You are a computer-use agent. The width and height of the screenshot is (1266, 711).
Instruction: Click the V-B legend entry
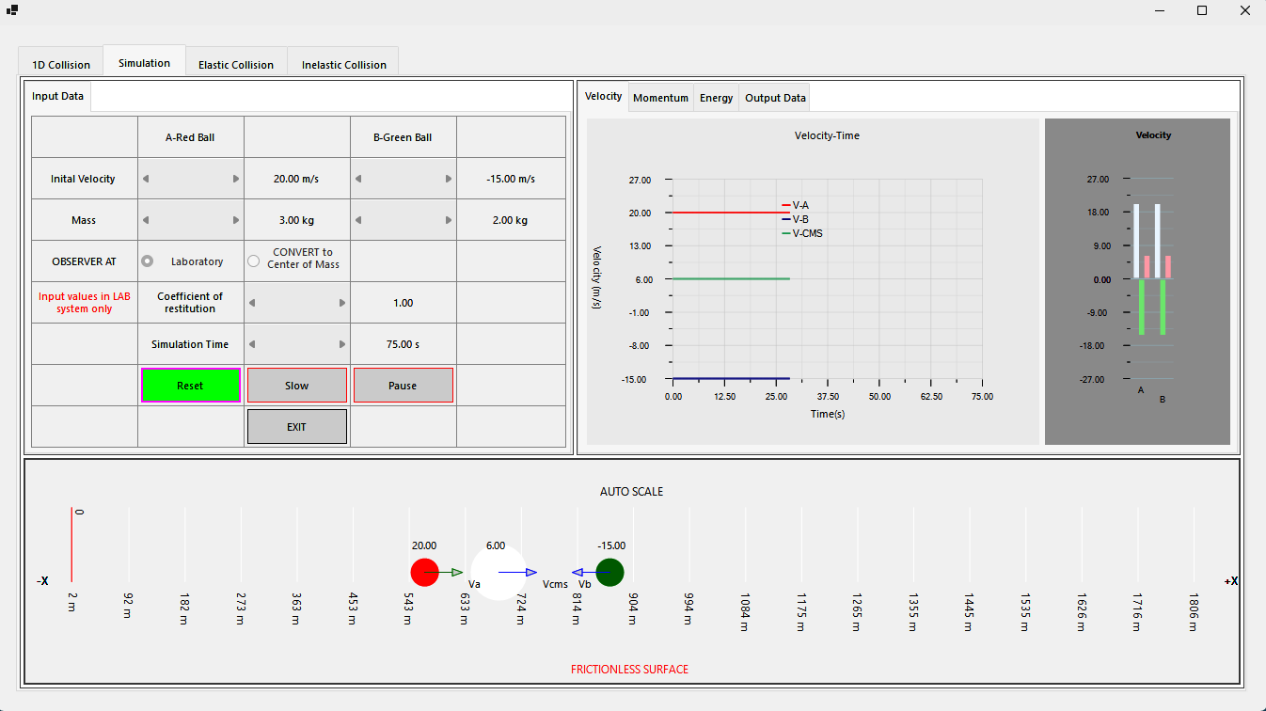click(796, 219)
